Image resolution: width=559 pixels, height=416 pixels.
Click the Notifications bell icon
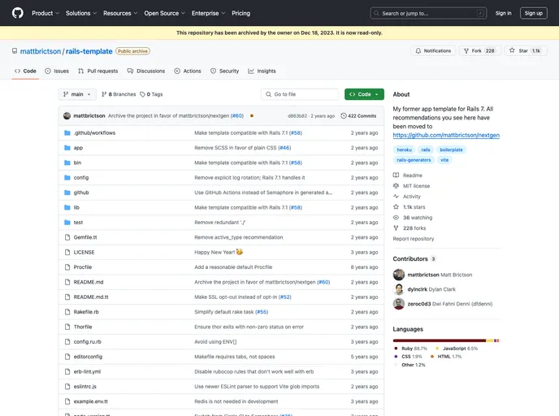tap(418, 51)
